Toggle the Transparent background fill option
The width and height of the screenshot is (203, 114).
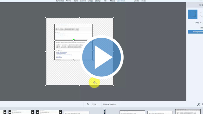195,32
